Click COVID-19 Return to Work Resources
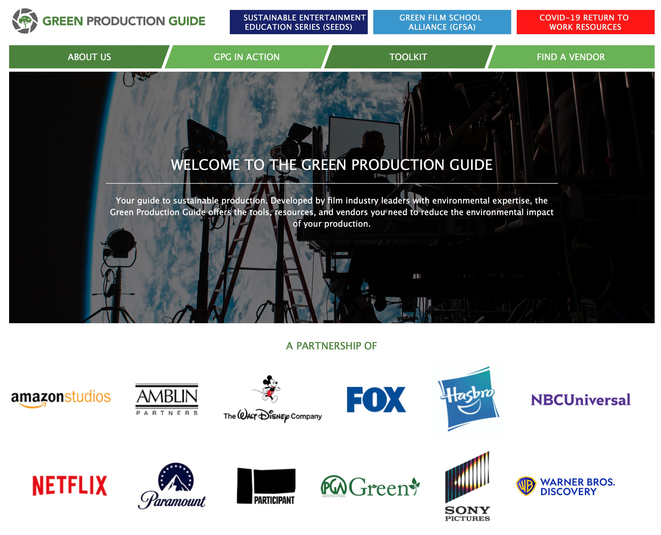Image resolution: width=661 pixels, height=535 pixels. click(x=585, y=22)
